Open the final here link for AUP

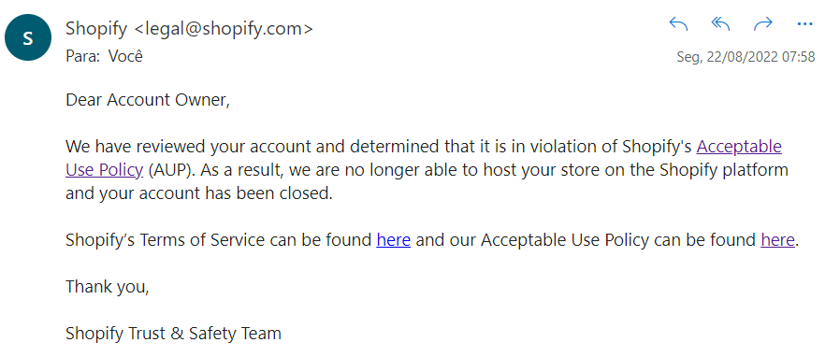click(777, 240)
